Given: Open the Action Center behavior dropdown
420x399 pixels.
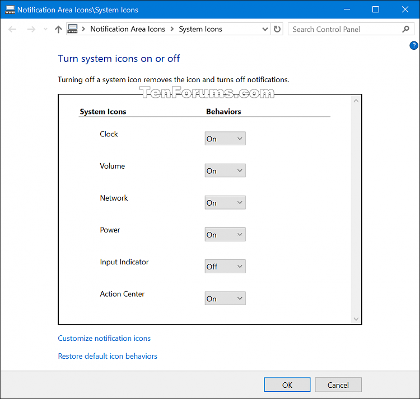Looking at the screenshot, I should click(x=225, y=298).
